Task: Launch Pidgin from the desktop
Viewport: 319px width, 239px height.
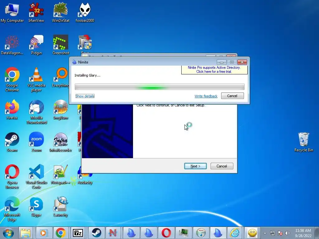Action: [36, 45]
